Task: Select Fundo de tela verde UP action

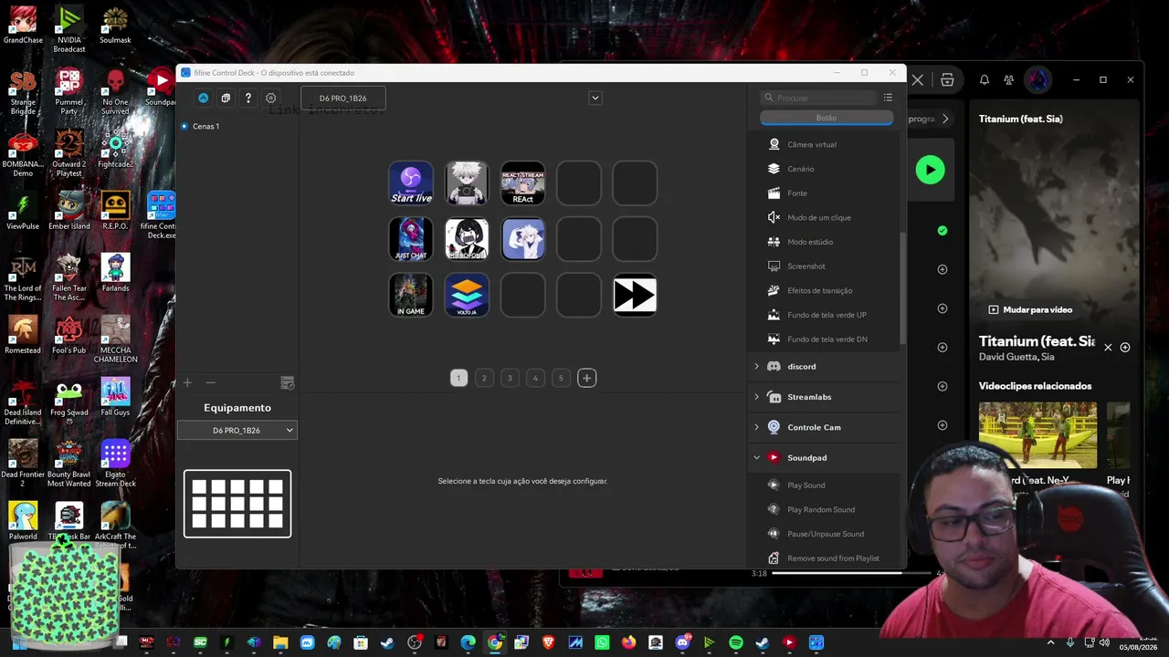Action: coord(824,315)
